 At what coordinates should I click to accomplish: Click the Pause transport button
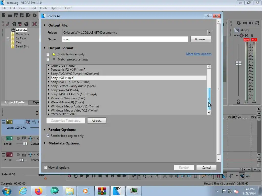tap(94, 176)
